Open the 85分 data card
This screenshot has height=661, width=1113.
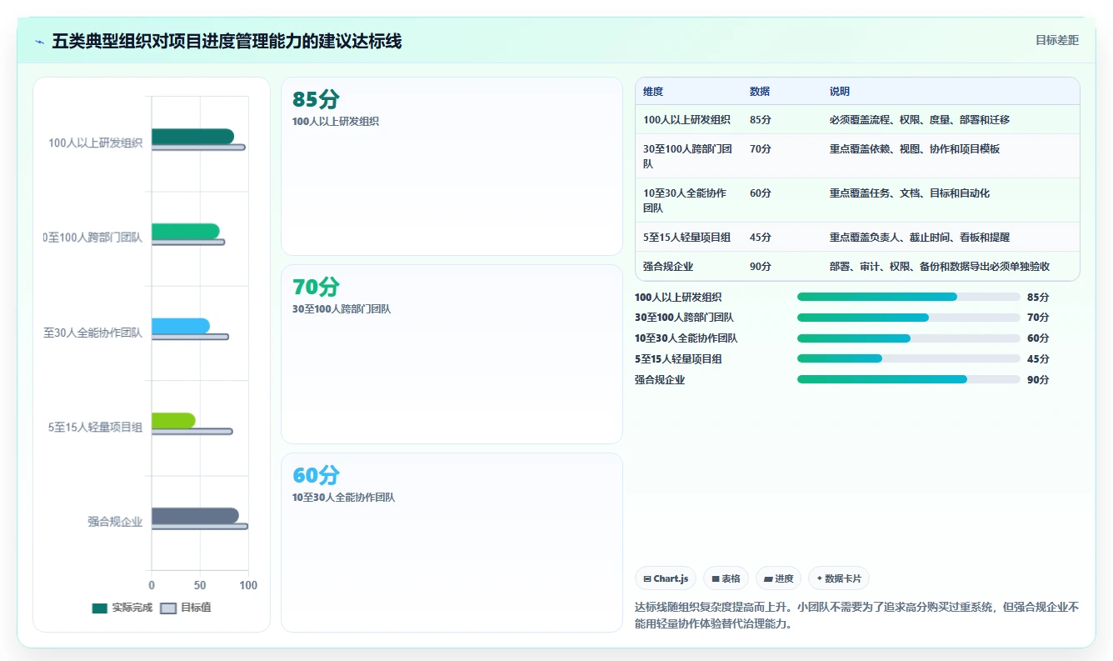[452, 166]
